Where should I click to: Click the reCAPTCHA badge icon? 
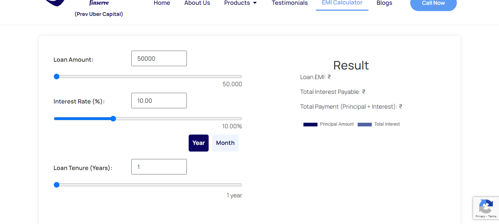click(x=486, y=207)
